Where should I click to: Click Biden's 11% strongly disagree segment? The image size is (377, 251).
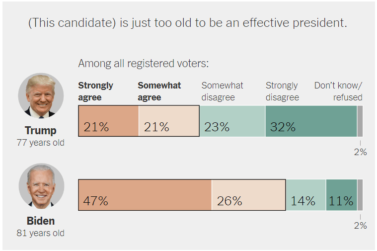click(x=341, y=194)
